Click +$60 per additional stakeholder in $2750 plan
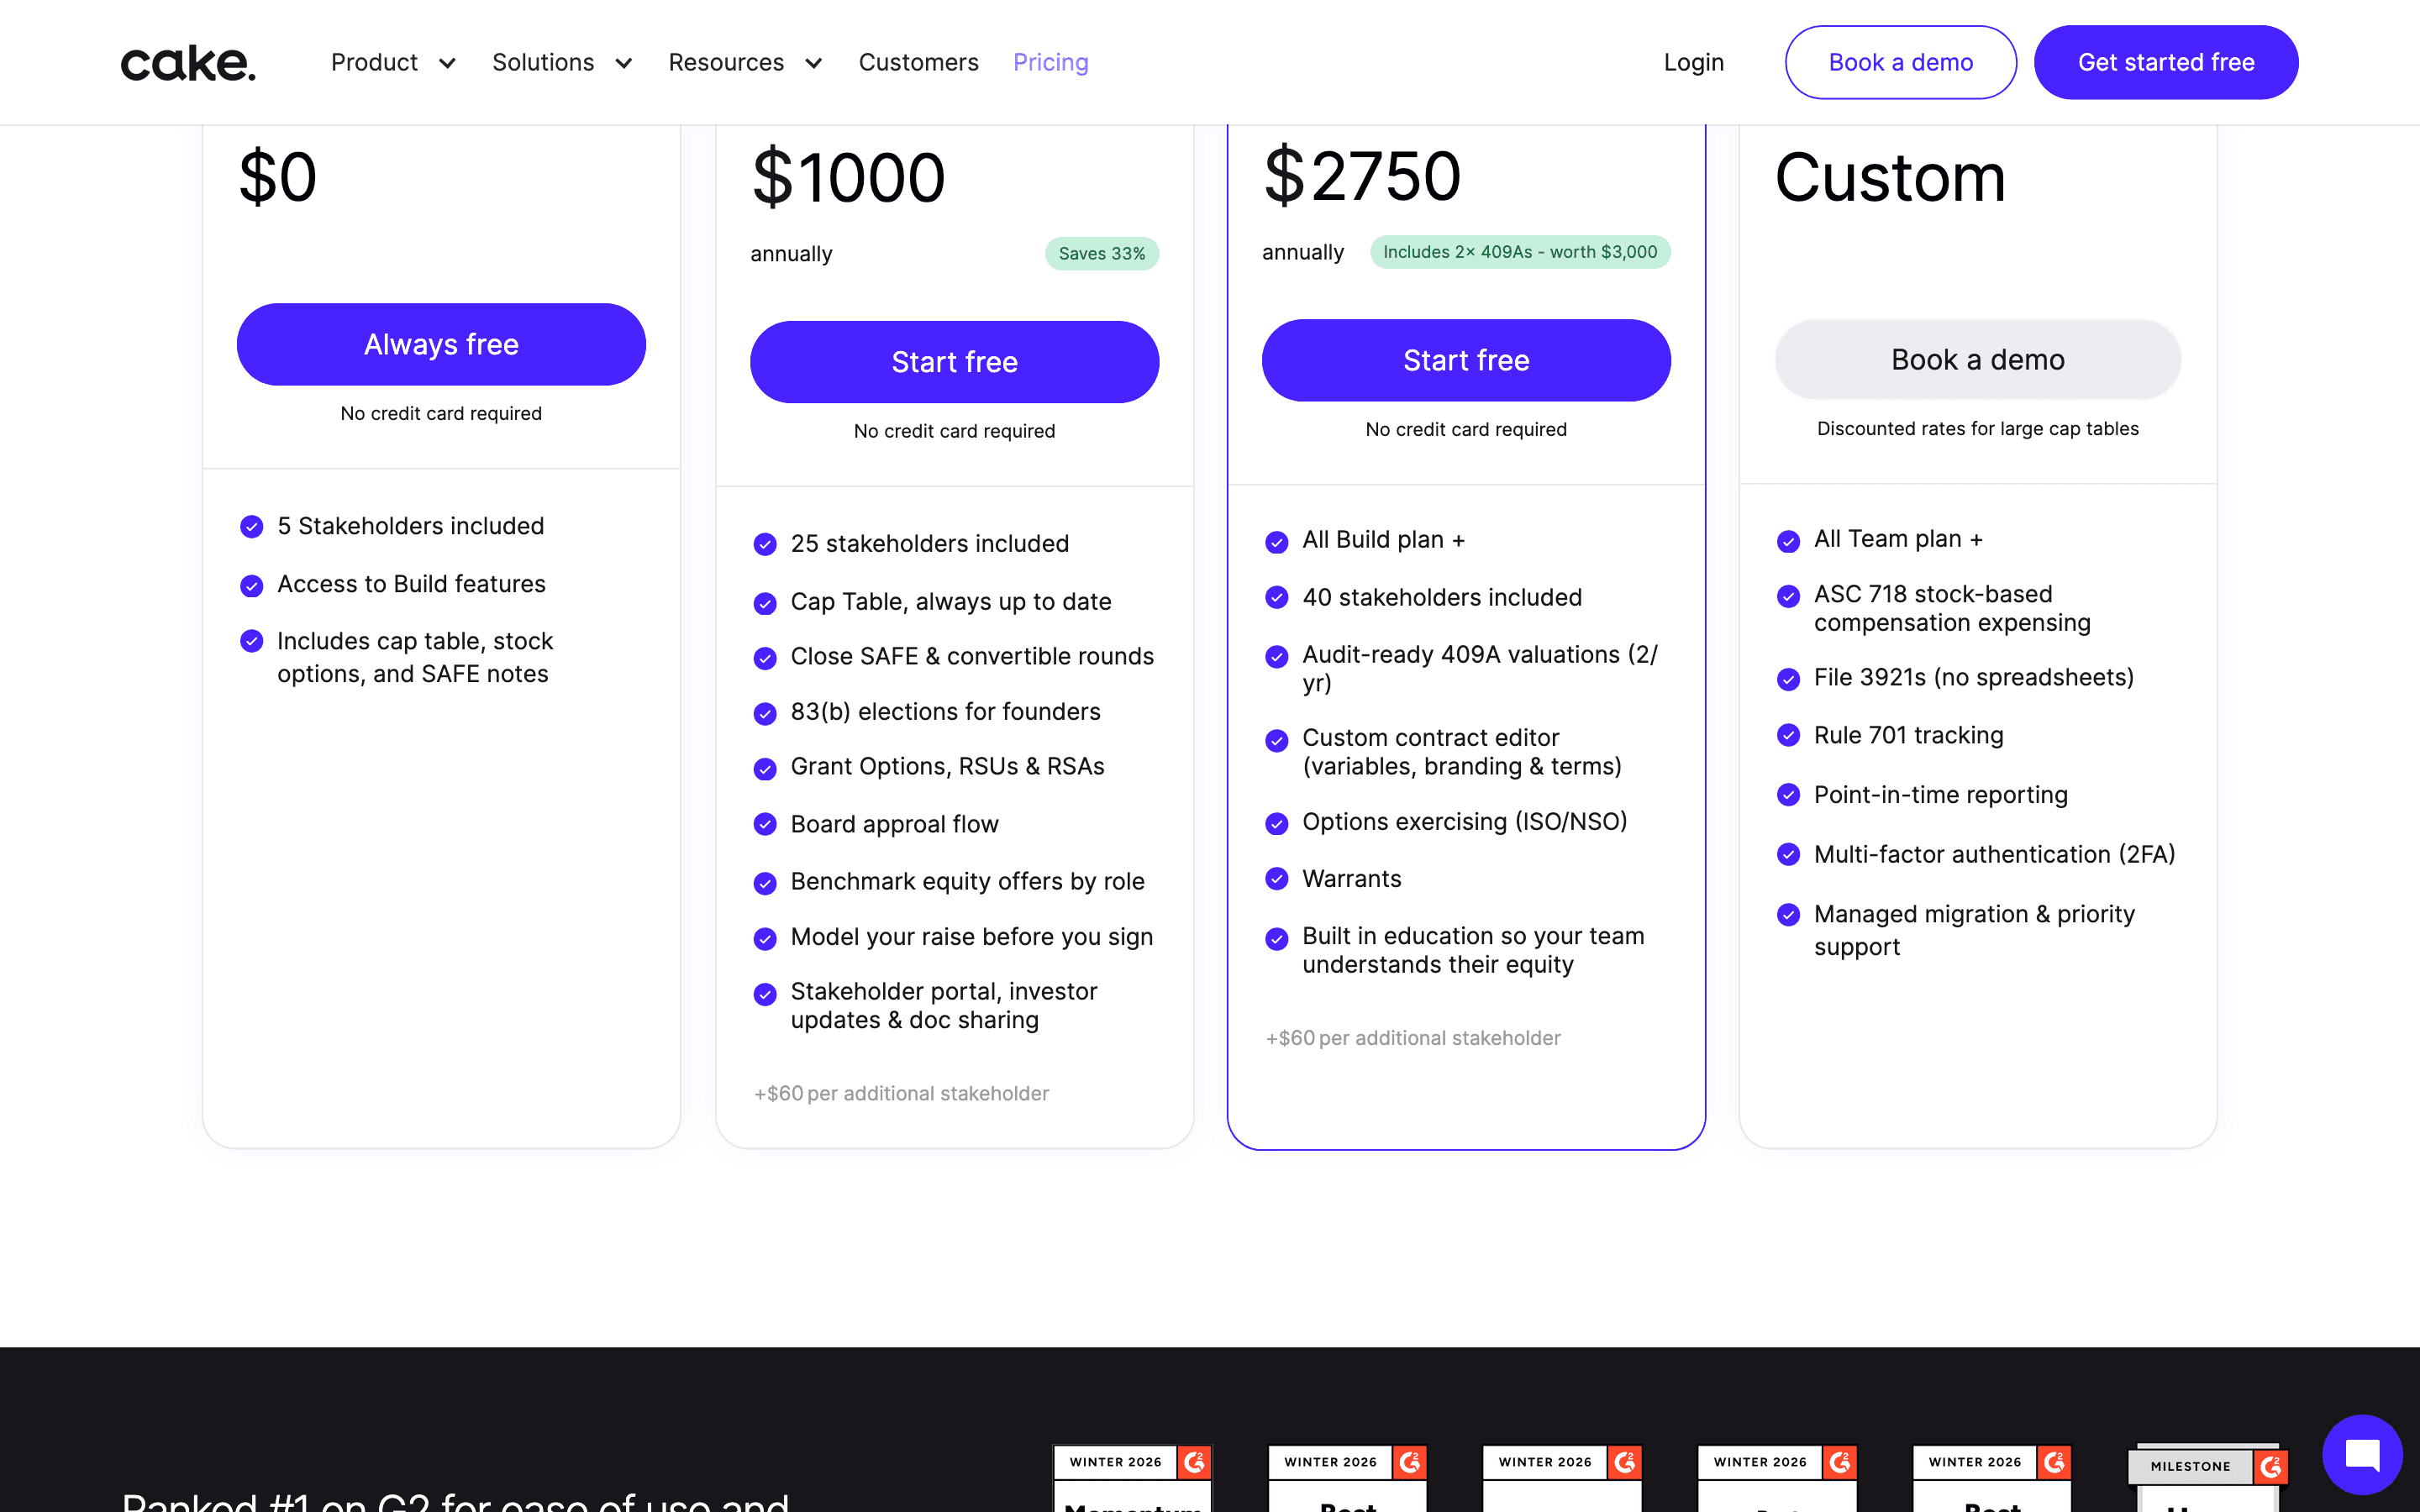This screenshot has height=1512, width=2420. coord(1413,1038)
